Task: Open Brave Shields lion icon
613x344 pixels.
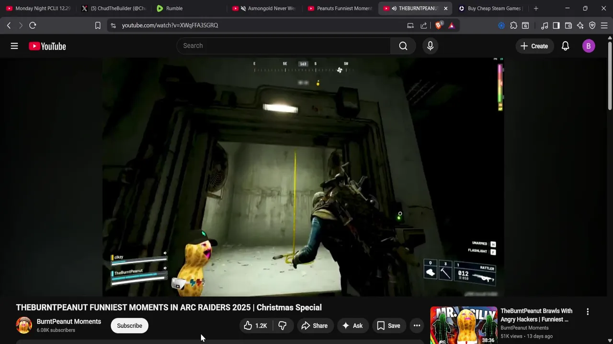Action: [x=438, y=25]
